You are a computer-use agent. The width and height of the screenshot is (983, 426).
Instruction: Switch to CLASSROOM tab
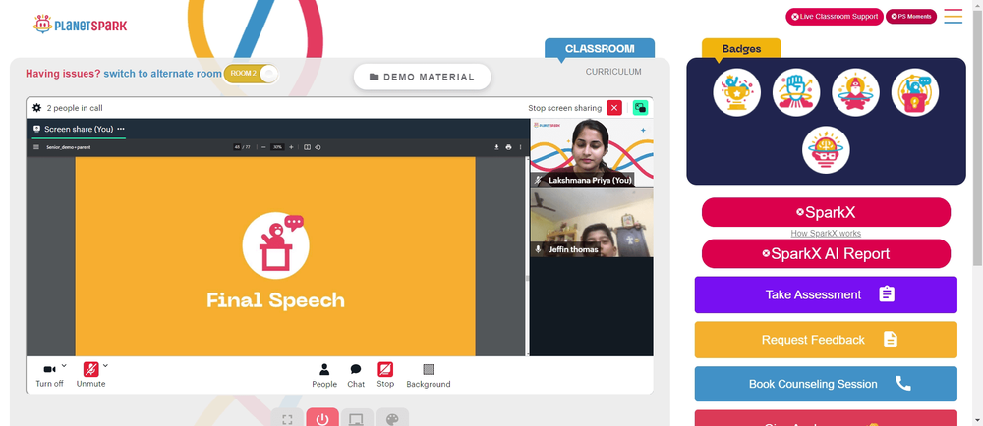pos(600,48)
